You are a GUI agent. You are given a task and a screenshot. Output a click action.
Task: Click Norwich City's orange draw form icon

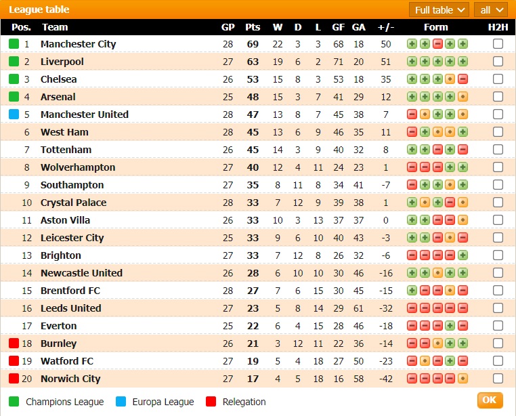(463, 379)
